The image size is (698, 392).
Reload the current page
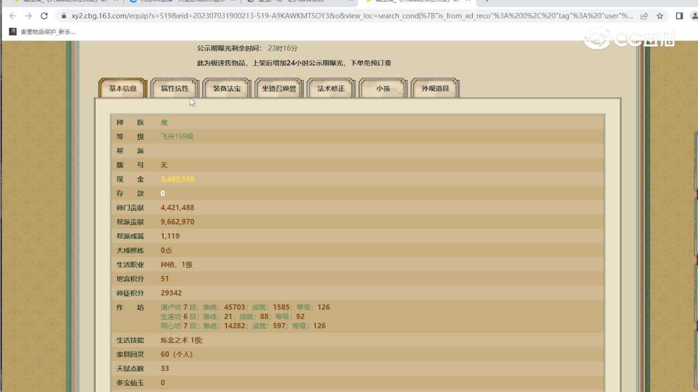coord(44,16)
